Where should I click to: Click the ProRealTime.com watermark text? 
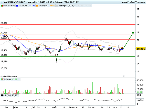(9, 76)
